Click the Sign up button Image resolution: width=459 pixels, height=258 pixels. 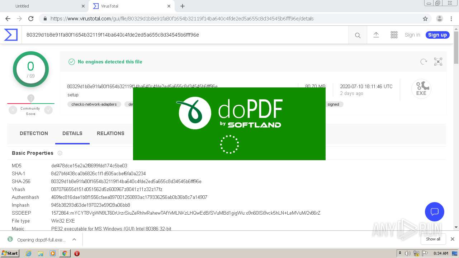437,35
